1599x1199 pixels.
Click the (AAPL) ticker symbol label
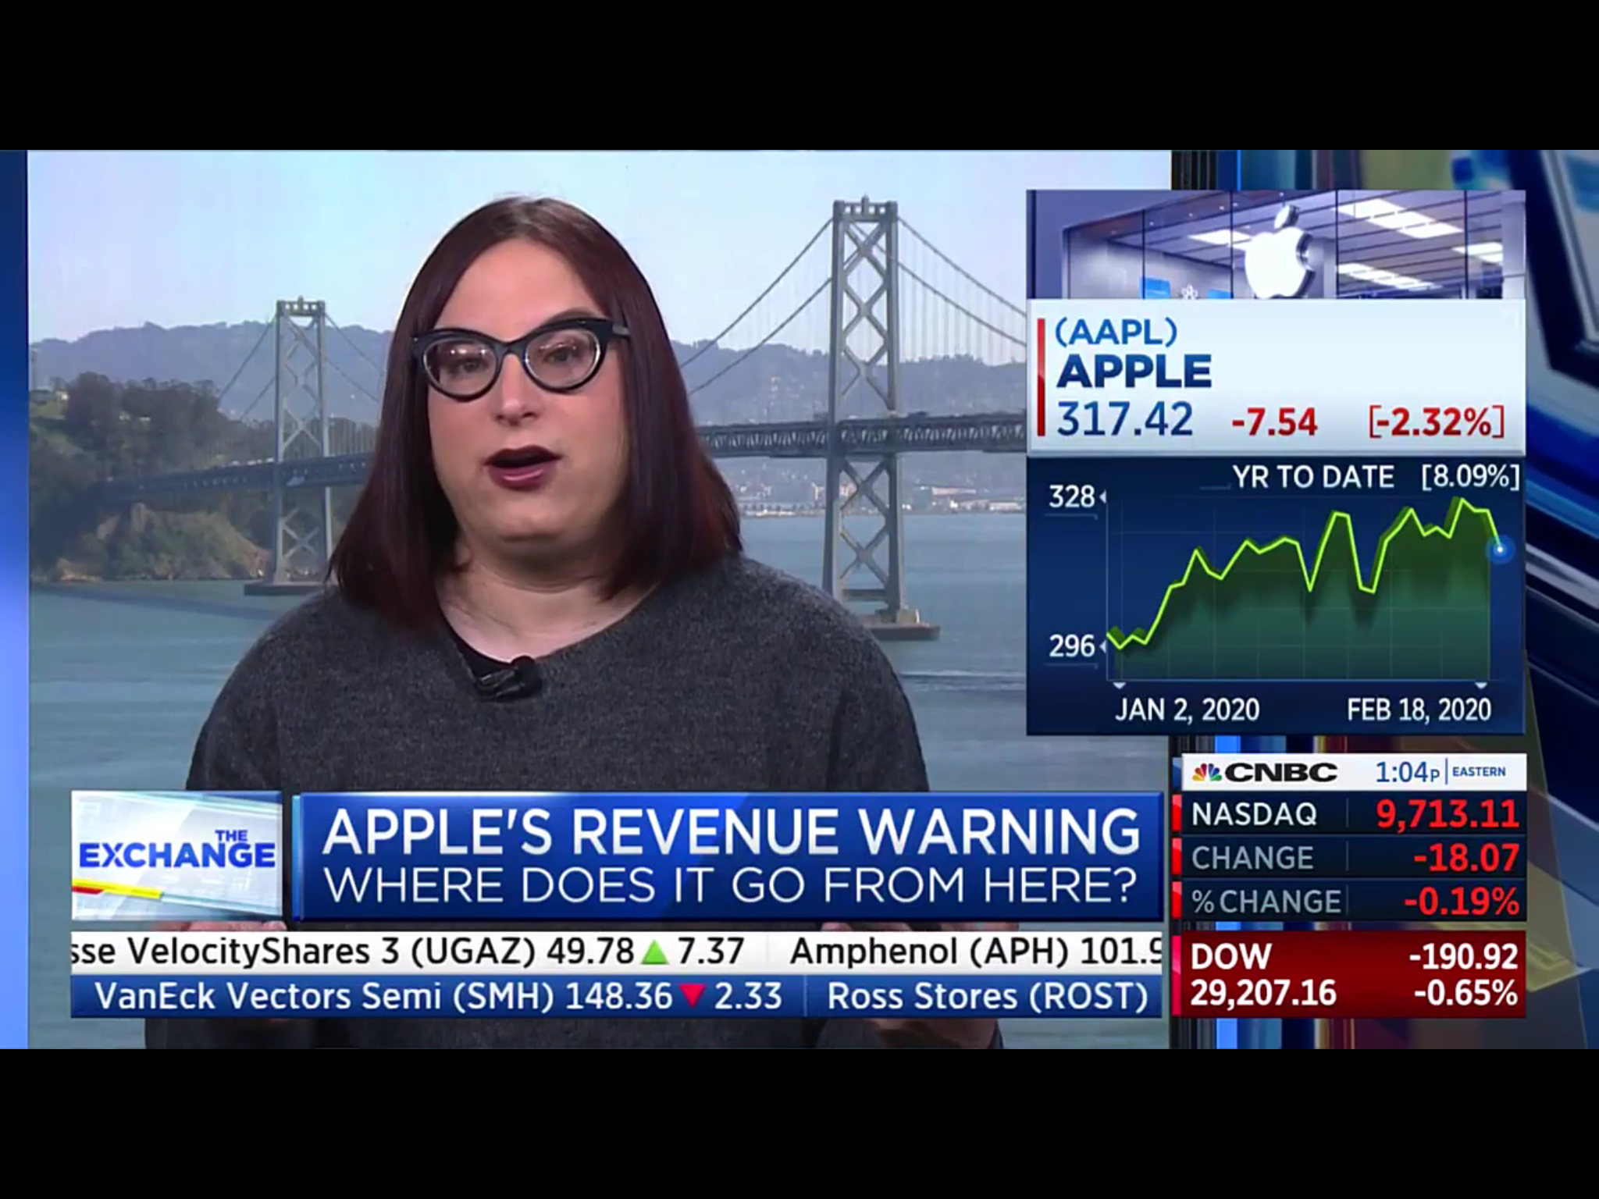coord(1116,332)
